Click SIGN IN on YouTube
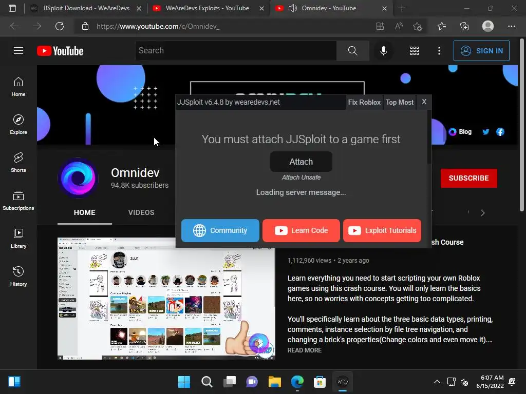This screenshot has width=526, height=394. [481, 51]
